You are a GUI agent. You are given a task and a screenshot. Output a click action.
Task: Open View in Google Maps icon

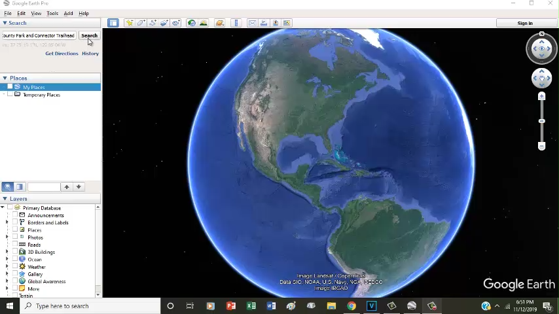click(287, 23)
